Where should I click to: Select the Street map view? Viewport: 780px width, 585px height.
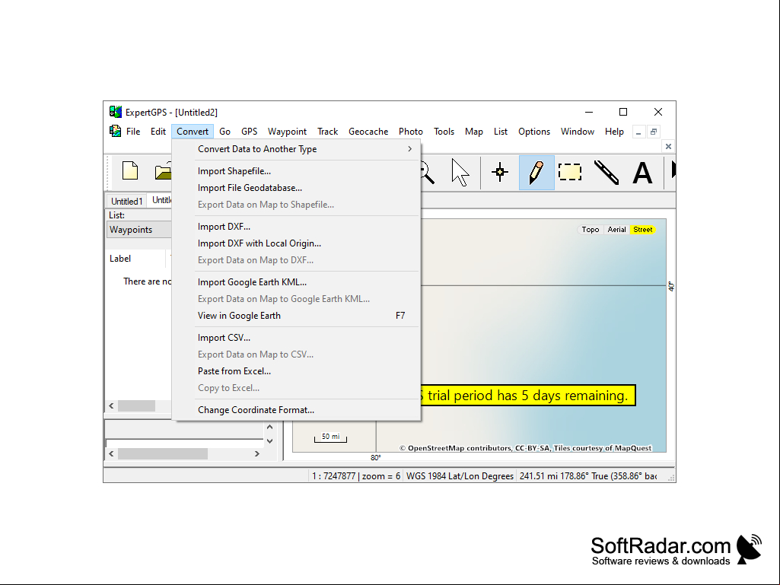(643, 229)
